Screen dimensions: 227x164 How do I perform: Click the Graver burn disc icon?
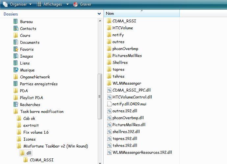click(x=75, y=4)
